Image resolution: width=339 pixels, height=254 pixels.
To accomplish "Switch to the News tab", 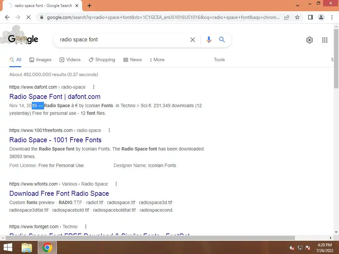I will point(132,60).
